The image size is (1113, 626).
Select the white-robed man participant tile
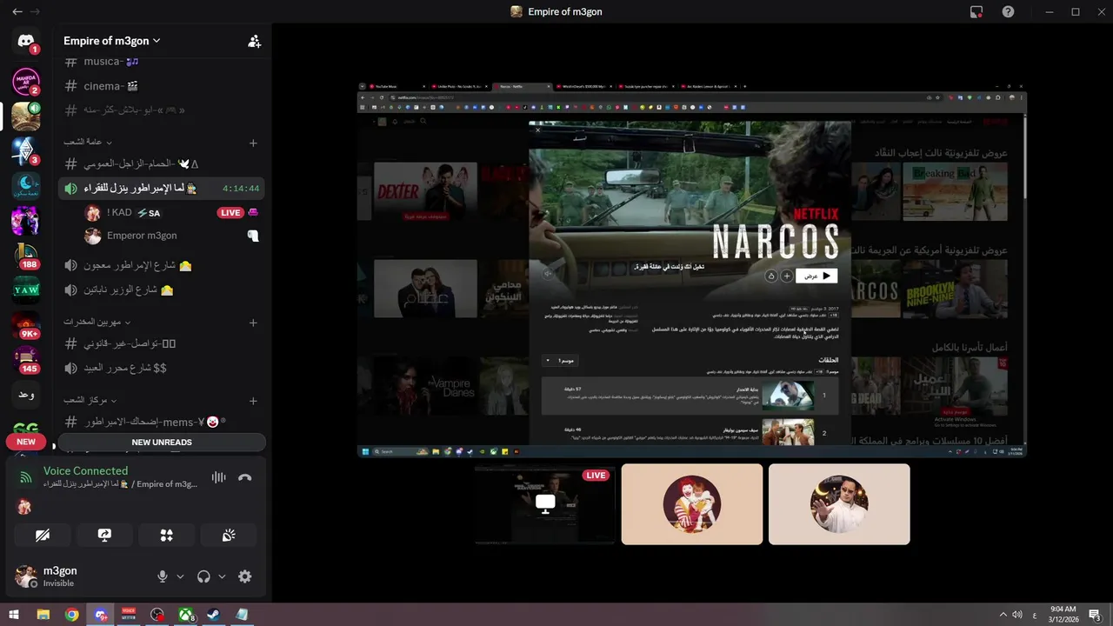point(839,504)
